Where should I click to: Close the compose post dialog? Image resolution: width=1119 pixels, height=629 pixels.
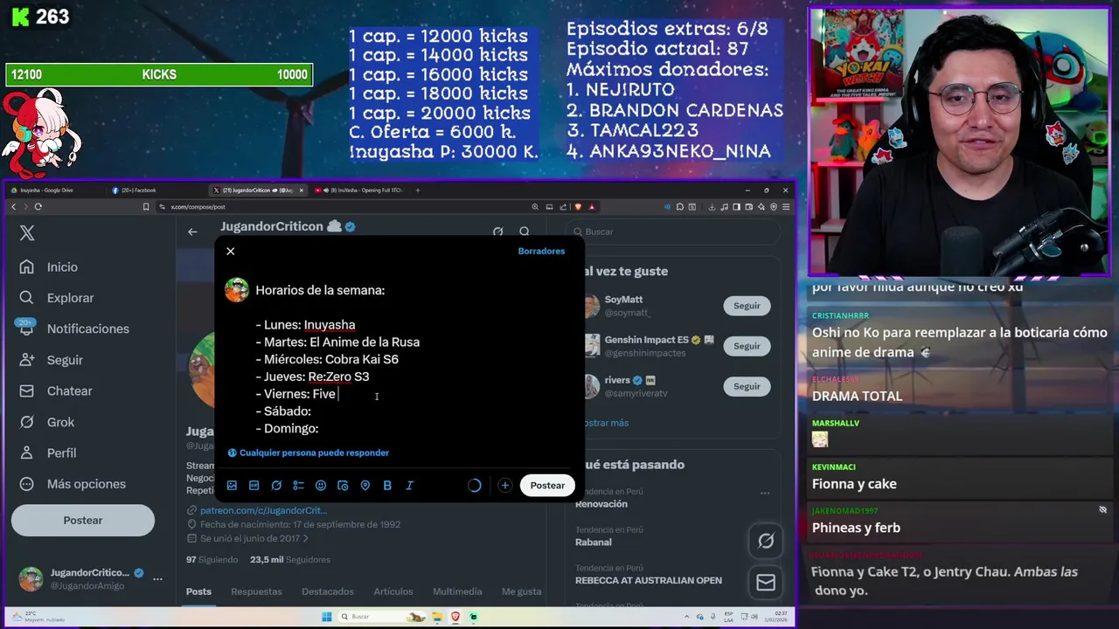231,252
